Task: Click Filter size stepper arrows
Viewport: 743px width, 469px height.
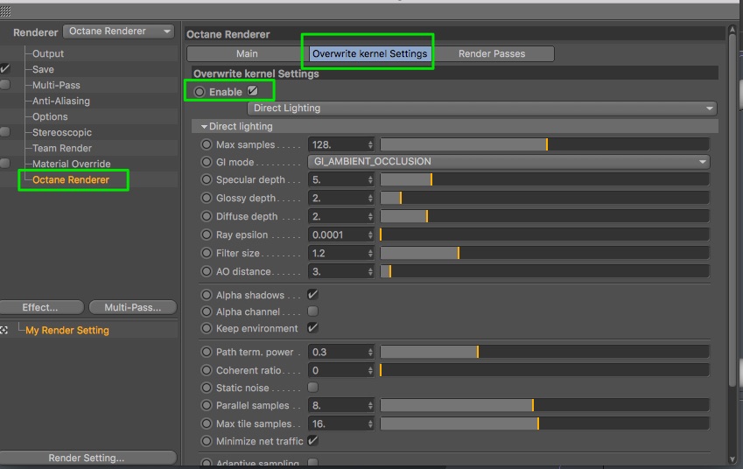Action: [370, 253]
